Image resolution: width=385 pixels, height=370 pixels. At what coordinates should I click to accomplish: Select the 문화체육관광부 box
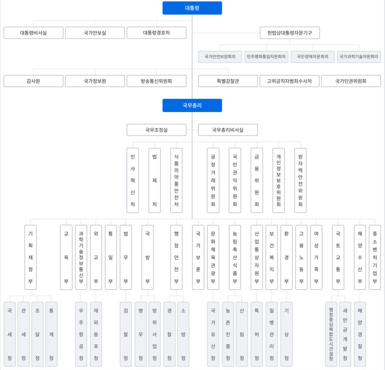coord(213,258)
